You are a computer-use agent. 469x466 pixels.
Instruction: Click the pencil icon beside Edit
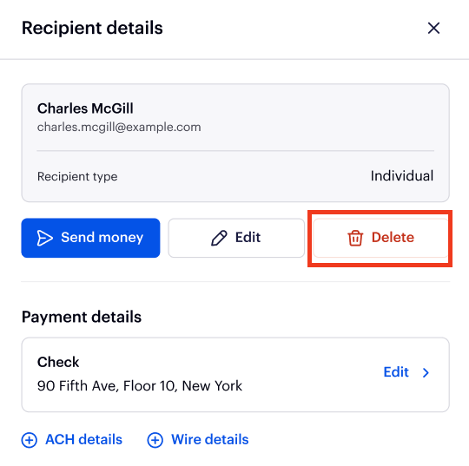[x=219, y=238]
